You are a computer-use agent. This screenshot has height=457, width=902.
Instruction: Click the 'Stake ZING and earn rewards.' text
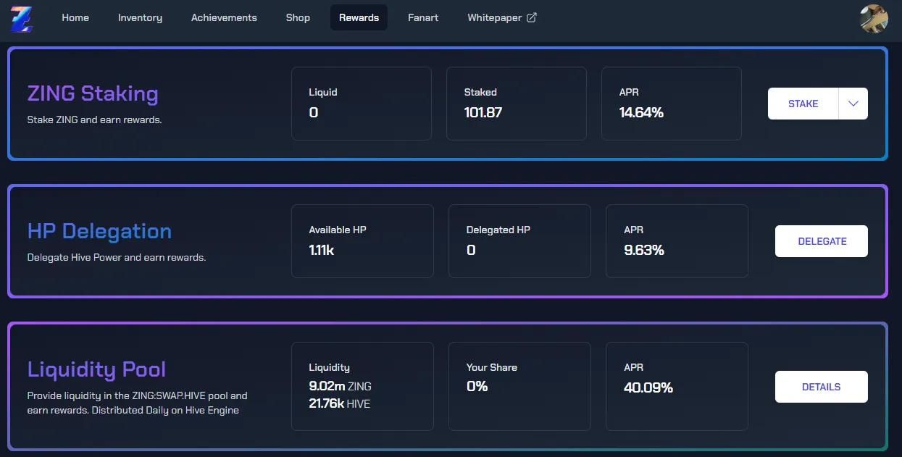[x=94, y=120]
